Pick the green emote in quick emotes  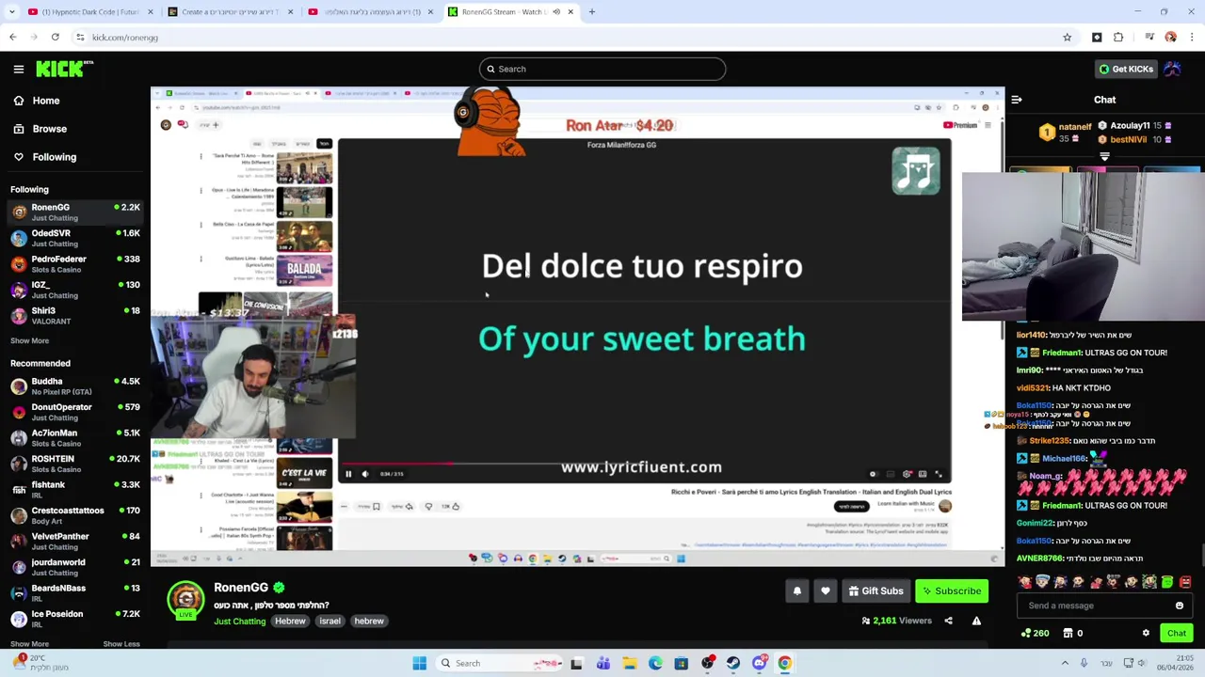coord(1167,582)
